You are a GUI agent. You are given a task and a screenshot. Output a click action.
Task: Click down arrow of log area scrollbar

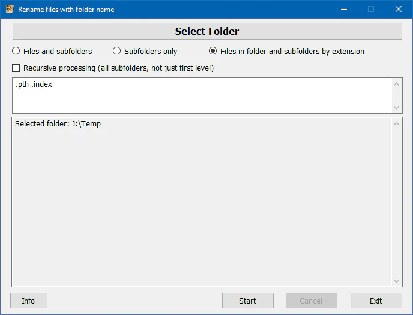(x=396, y=281)
